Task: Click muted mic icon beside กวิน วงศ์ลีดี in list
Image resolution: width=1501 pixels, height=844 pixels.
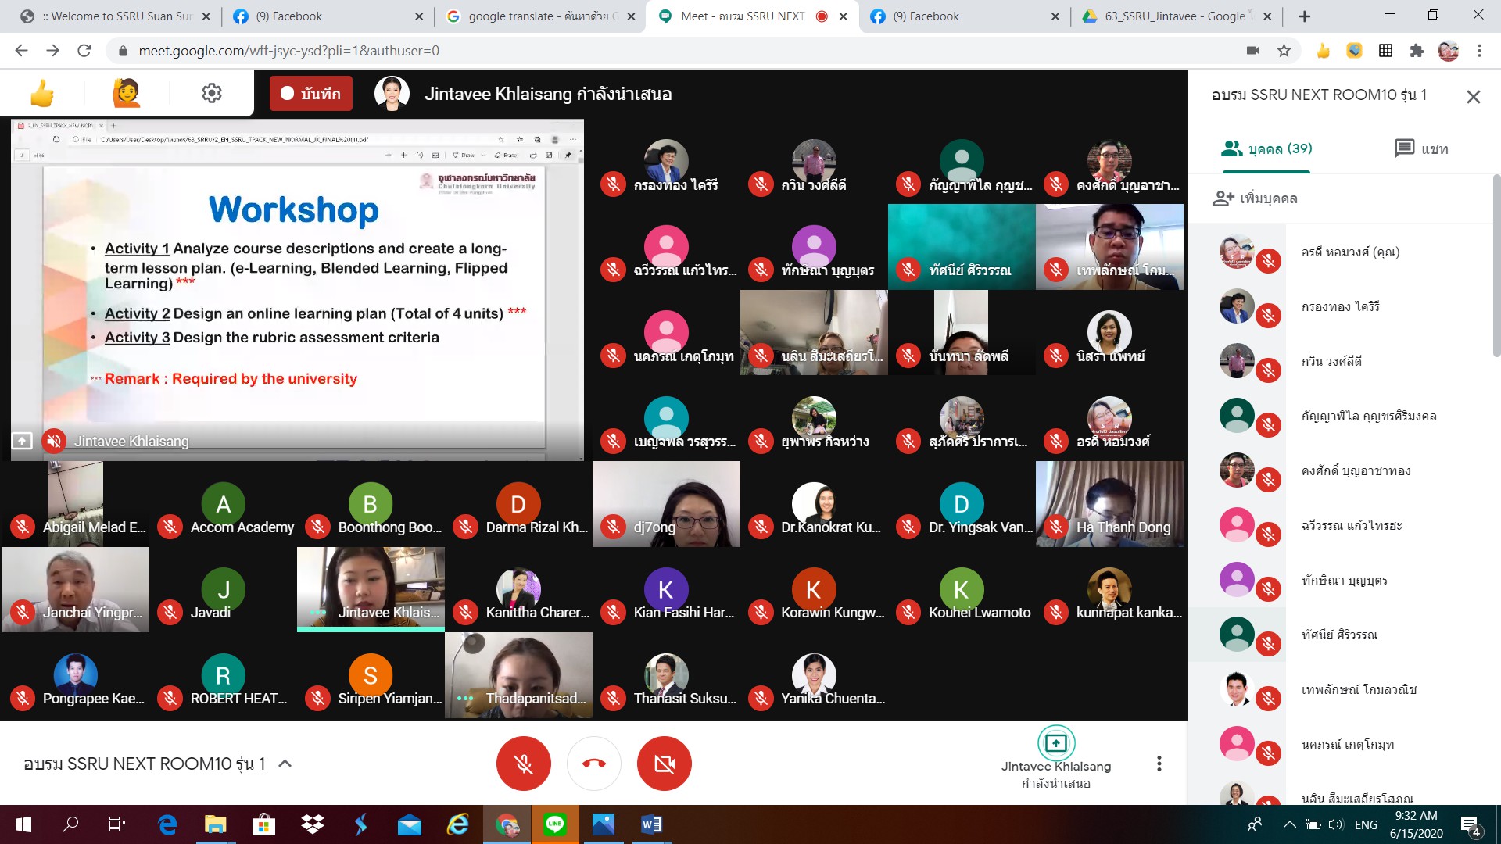Action: 1268,370
